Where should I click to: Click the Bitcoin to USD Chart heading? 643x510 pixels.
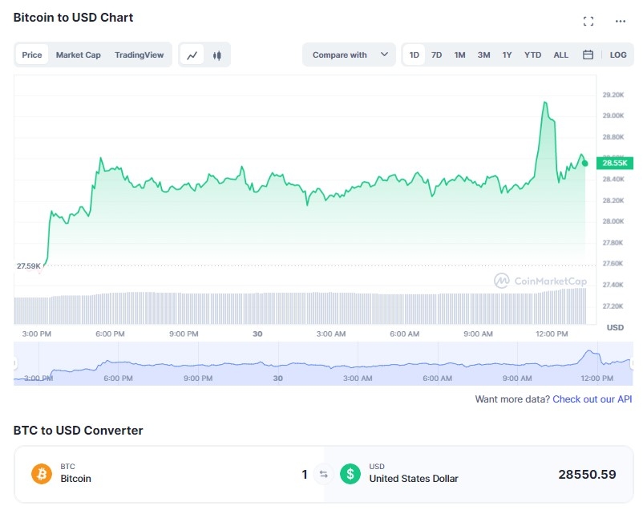tap(73, 17)
